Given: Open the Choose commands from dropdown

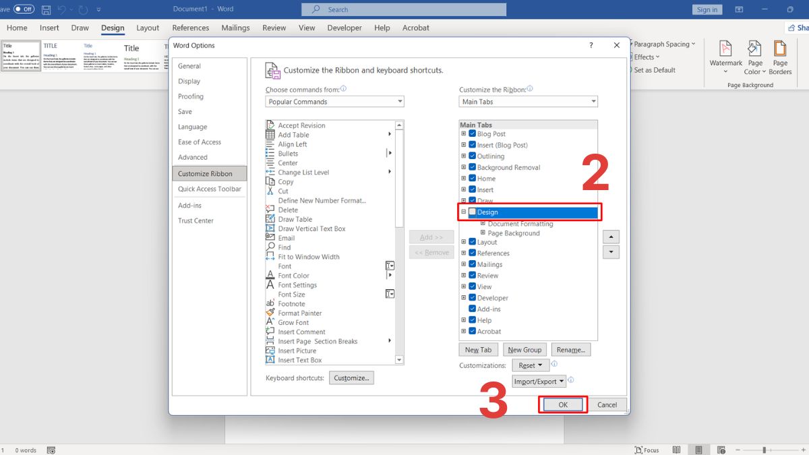Looking at the screenshot, I should [334, 102].
